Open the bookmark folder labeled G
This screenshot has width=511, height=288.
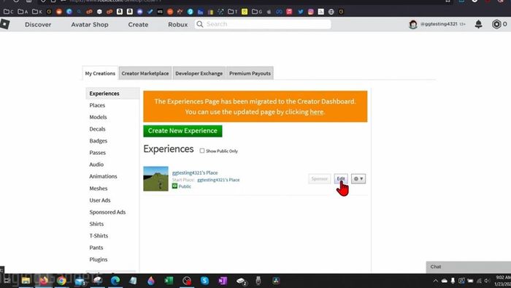(257, 12)
